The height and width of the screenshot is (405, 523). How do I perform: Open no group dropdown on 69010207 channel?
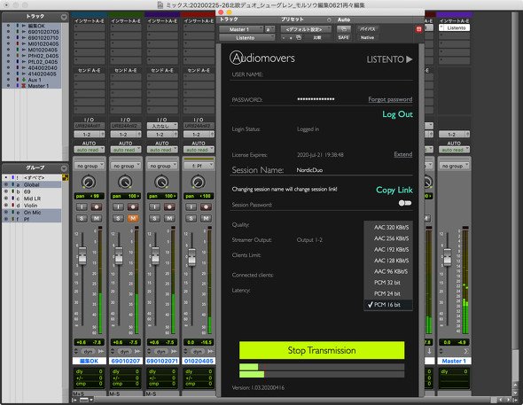[125, 166]
